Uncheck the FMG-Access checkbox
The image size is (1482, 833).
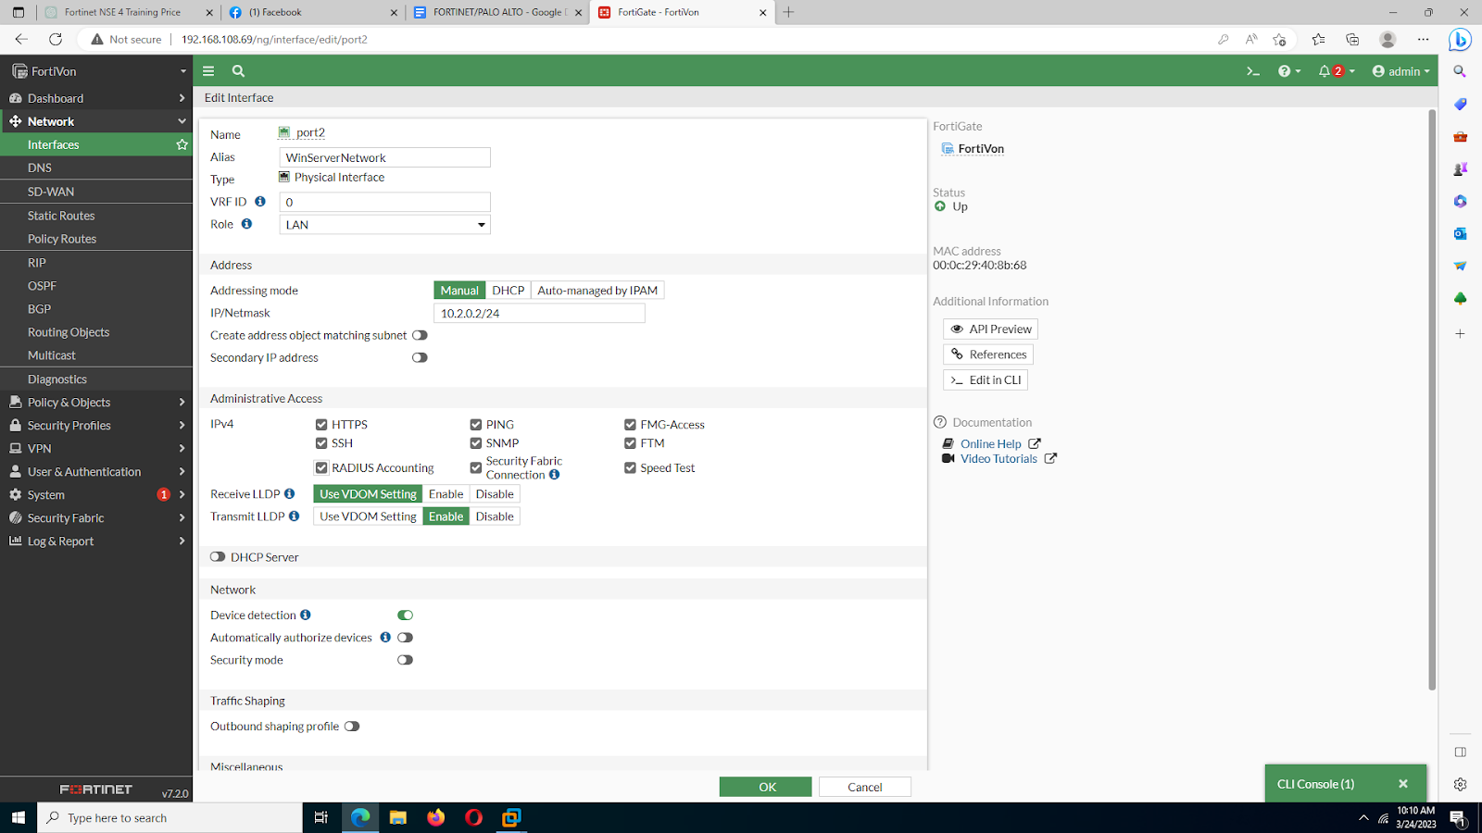630,425
